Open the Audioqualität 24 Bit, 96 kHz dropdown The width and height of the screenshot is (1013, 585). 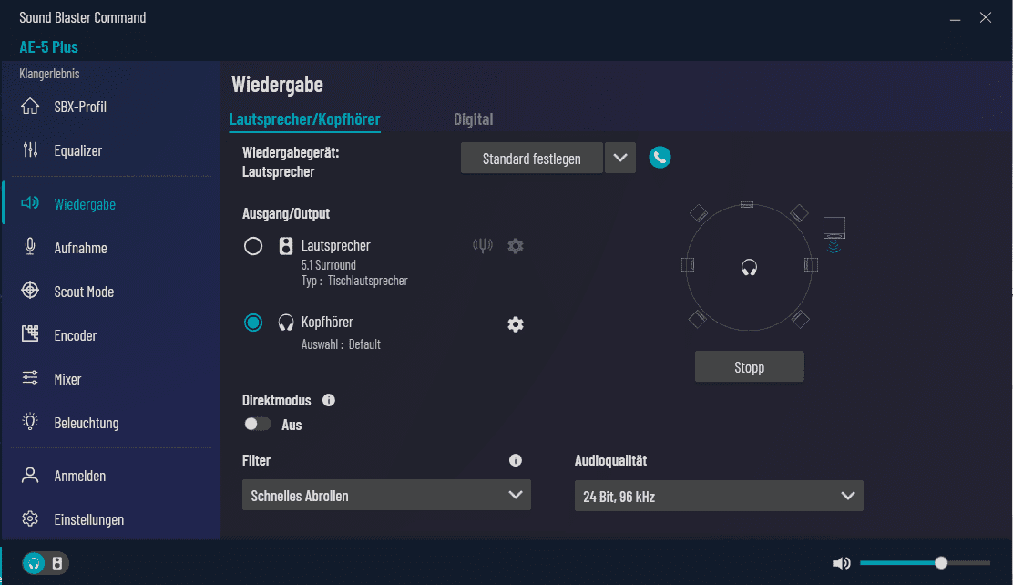click(x=719, y=496)
